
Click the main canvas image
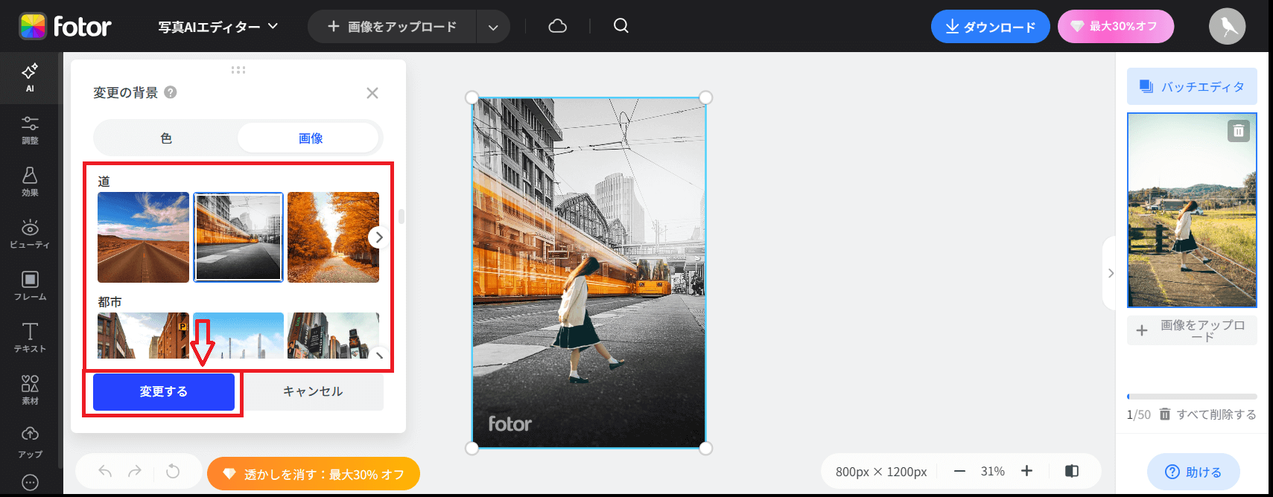(588, 273)
